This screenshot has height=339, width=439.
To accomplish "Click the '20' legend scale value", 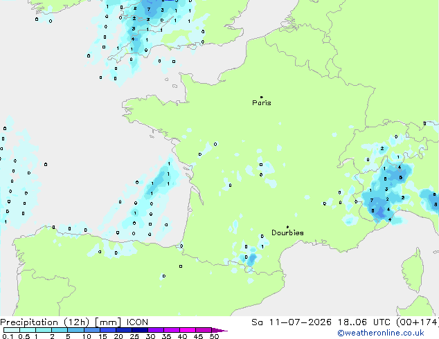I will coord(118,336).
